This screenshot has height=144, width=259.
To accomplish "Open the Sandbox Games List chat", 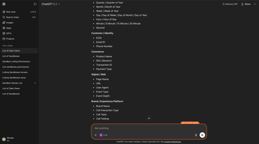I will click(x=19, y=83).
